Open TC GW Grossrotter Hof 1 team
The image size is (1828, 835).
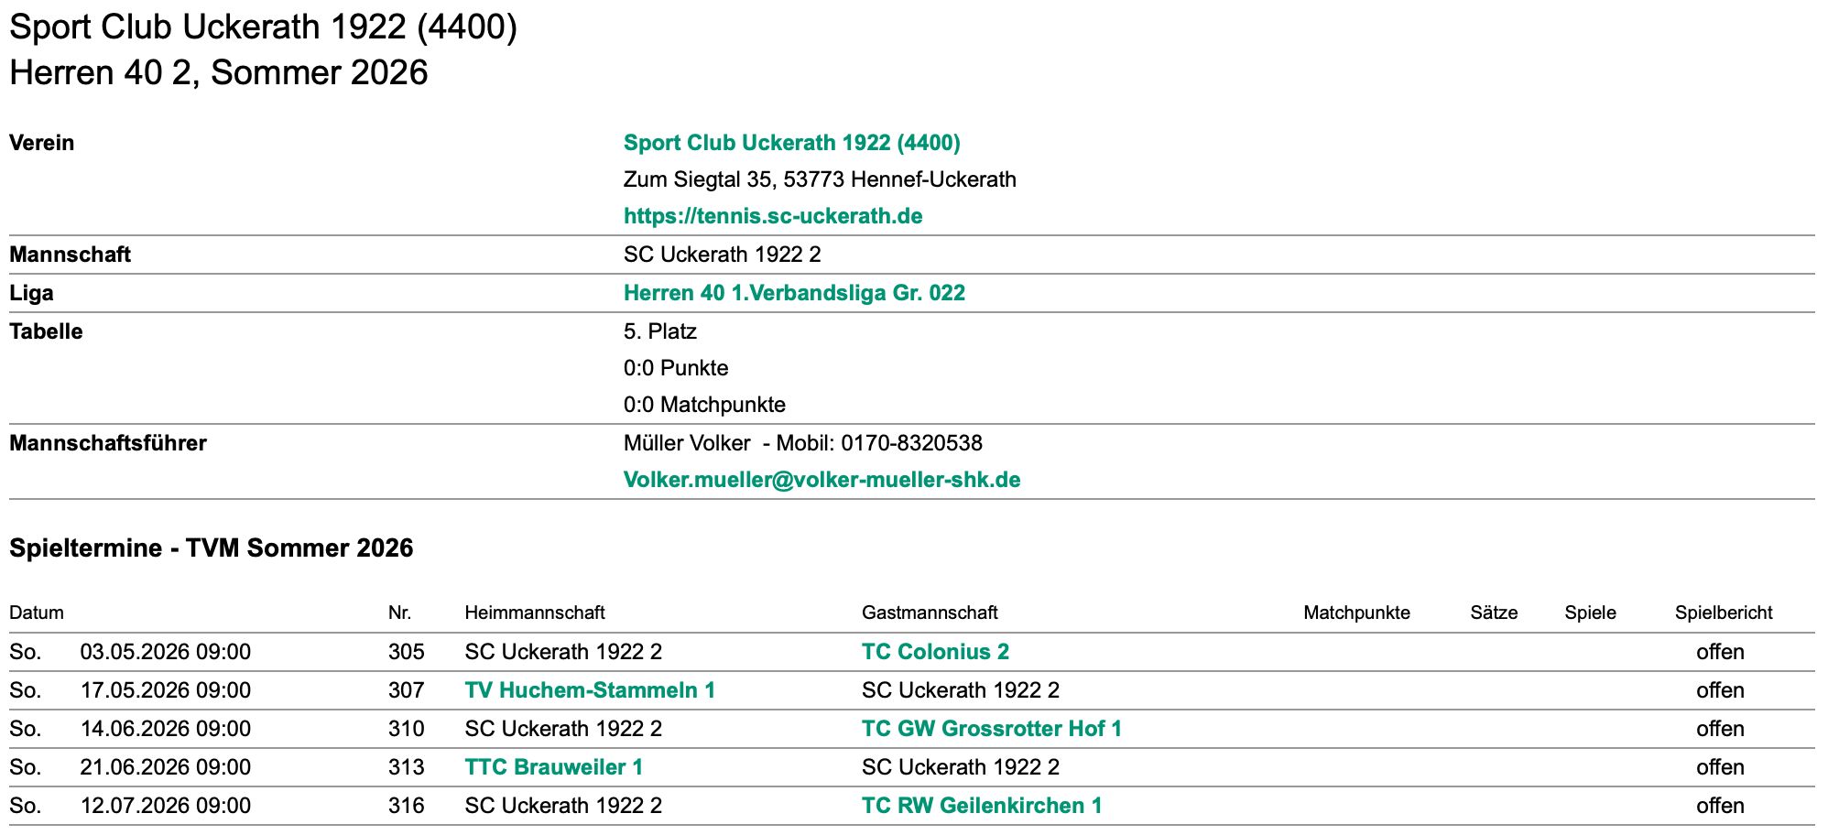click(991, 729)
